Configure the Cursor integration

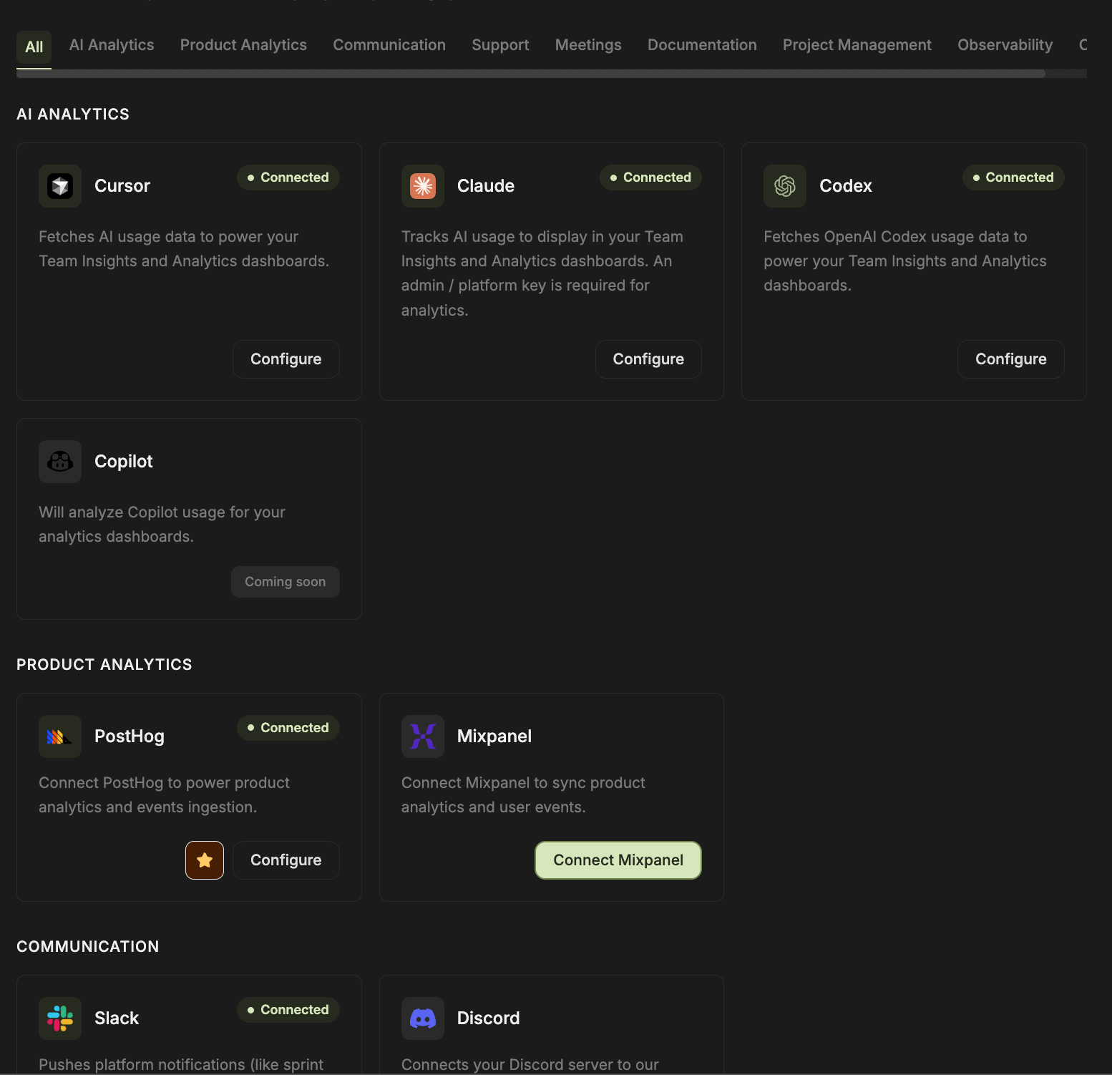pos(286,359)
